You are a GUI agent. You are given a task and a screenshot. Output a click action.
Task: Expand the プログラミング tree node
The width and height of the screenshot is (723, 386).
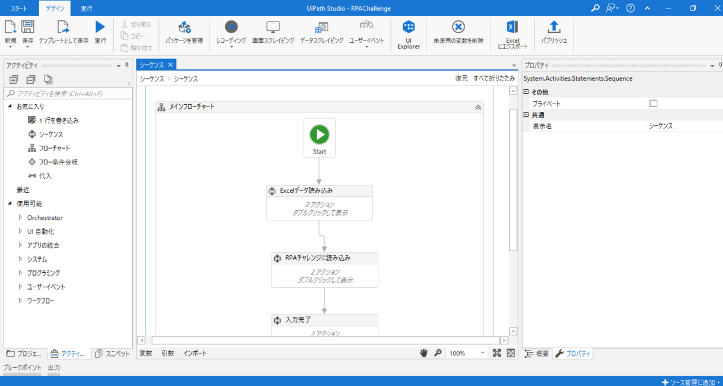20,273
